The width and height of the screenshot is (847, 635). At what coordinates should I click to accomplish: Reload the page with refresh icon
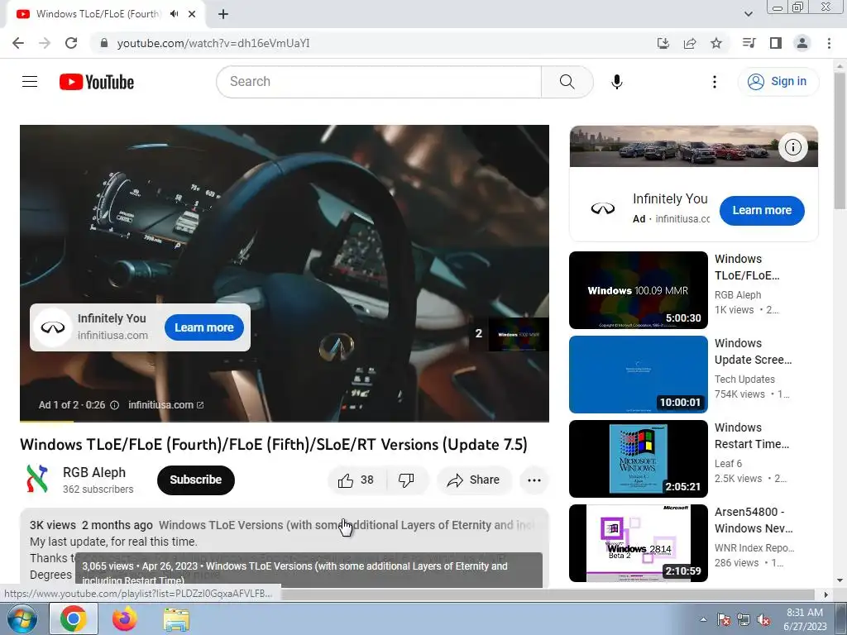tap(71, 43)
